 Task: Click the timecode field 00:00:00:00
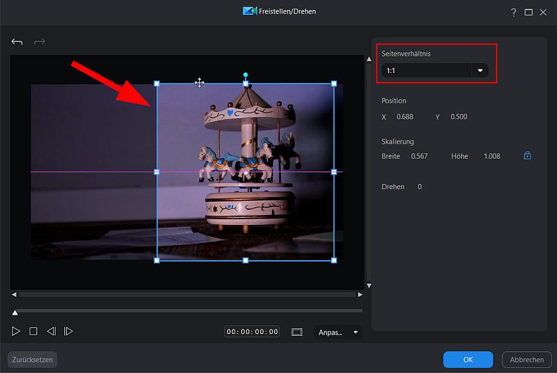click(253, 331)
